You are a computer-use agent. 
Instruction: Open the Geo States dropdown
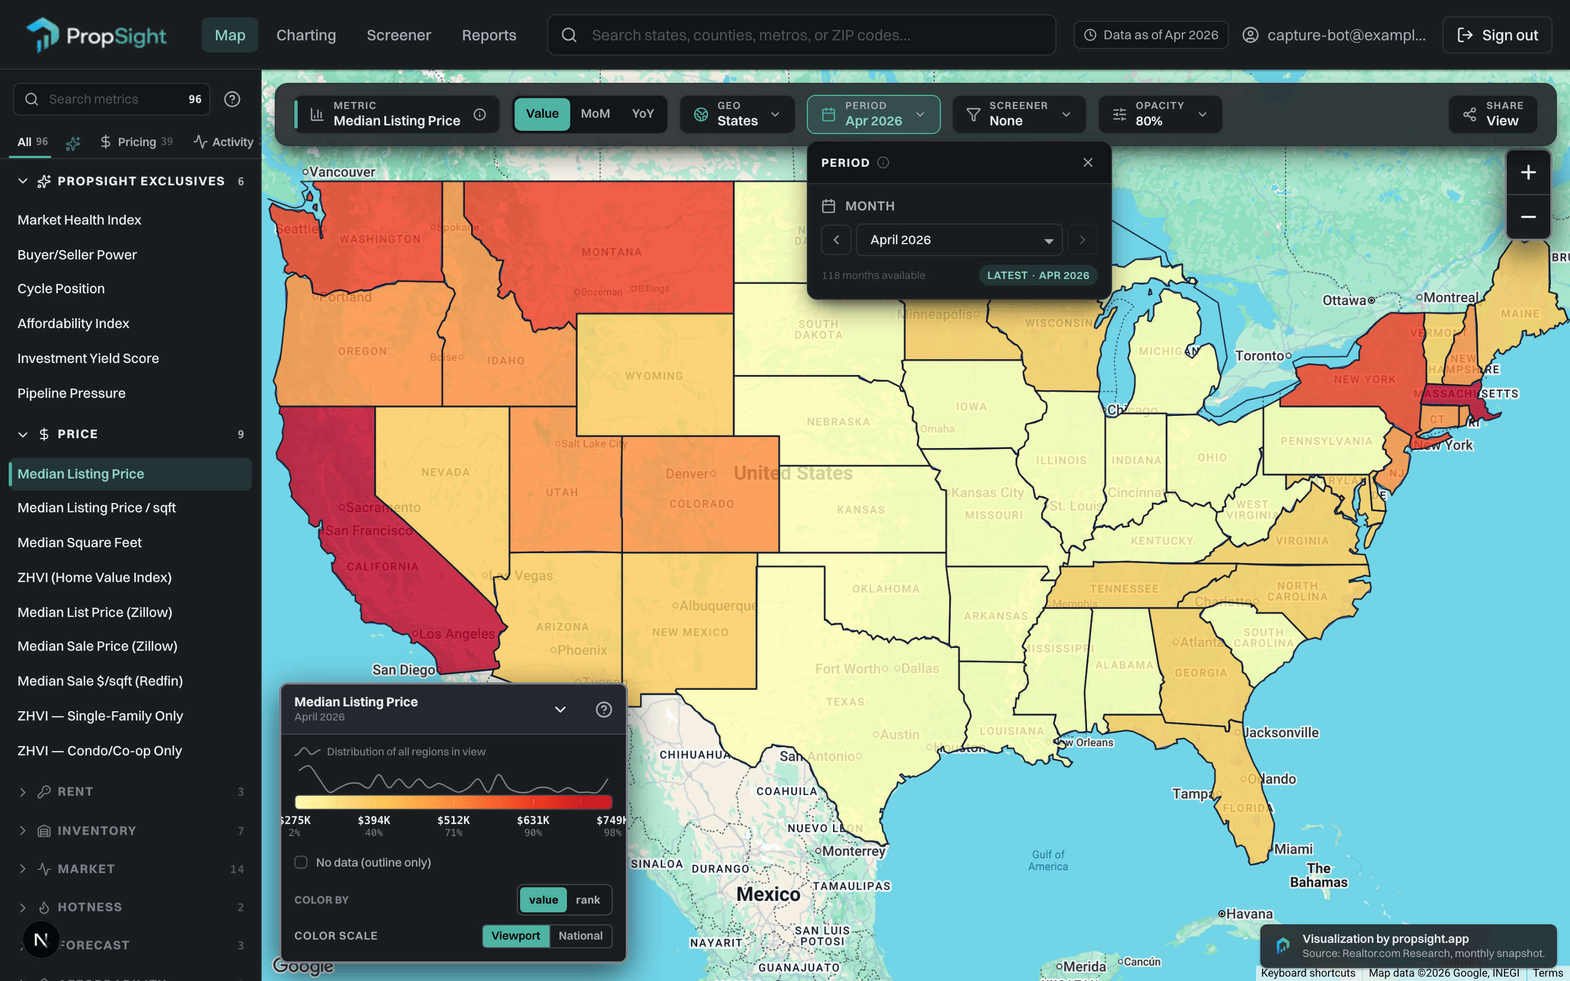(x=737, y=115)
